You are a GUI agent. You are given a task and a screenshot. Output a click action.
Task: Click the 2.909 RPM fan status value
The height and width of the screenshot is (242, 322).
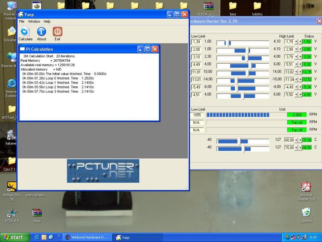[297, 115]
